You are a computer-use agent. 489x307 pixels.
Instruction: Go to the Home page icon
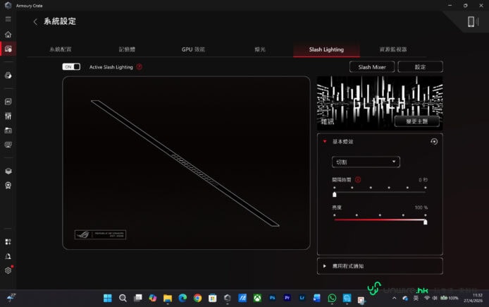pyautogui.click(x=8, y=35)
